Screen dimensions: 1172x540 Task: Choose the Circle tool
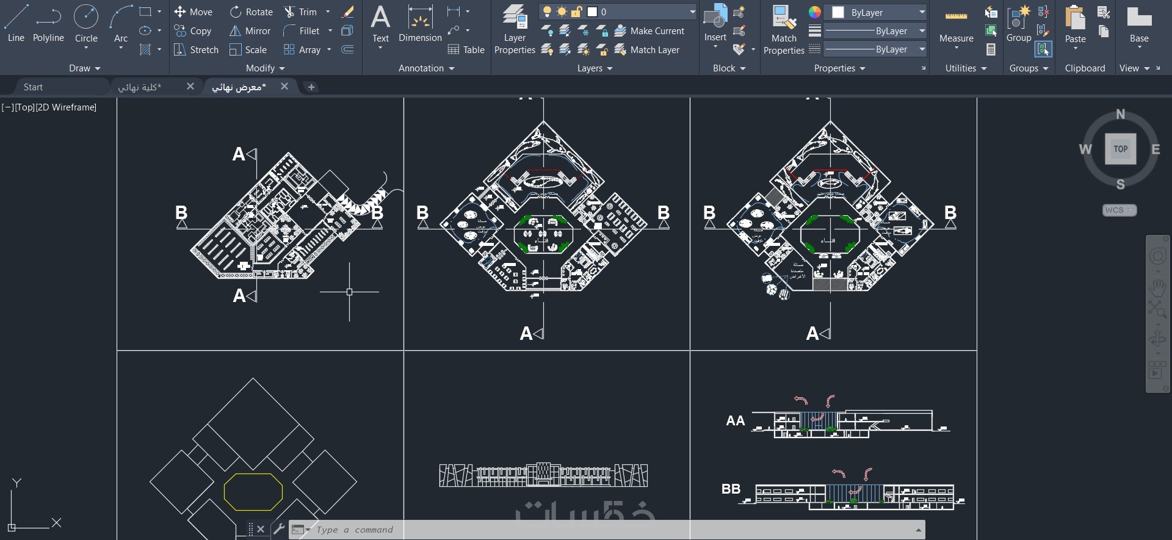point(86,23)
